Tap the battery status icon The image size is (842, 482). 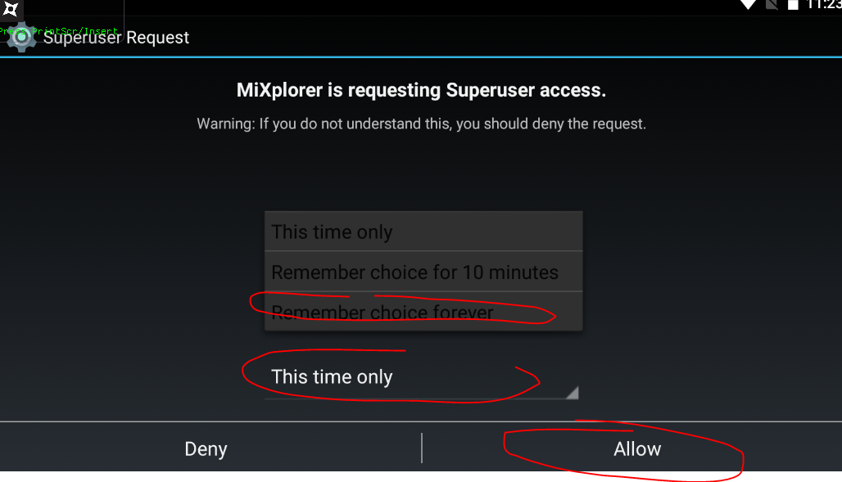click(x=793, y=5)
